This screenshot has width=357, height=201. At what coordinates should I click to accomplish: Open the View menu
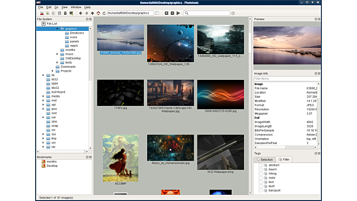(64, 8)
